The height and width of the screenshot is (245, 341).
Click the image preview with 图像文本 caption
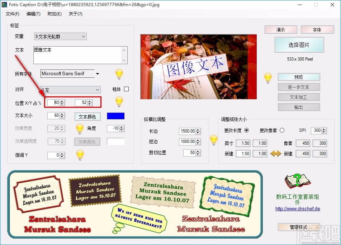198,67
